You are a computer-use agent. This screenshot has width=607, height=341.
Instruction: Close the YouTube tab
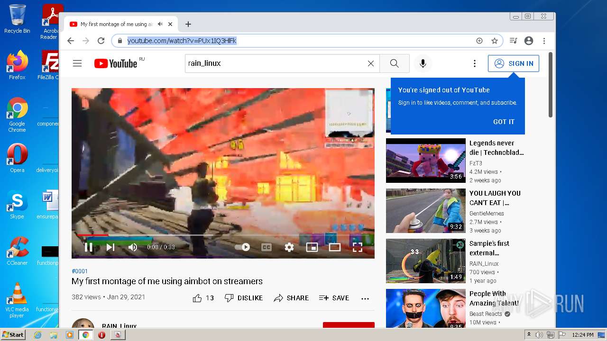point(171,24)
